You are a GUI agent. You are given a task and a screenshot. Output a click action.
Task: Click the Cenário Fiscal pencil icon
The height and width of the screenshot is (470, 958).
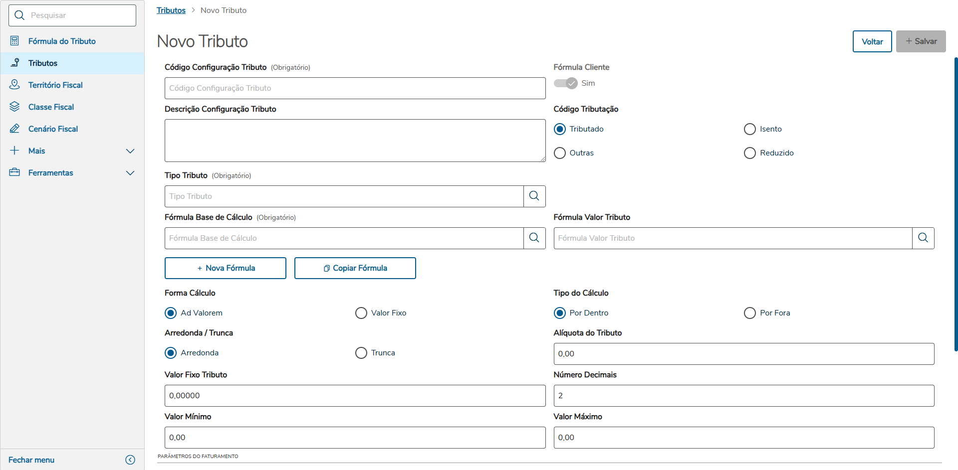tap(14, 129)
